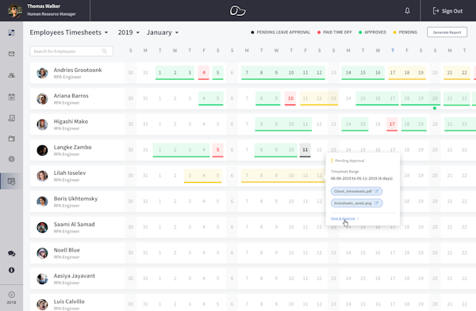Click the search magnifier icon
This screenshot has width=476, height=311.
point(105,51)
